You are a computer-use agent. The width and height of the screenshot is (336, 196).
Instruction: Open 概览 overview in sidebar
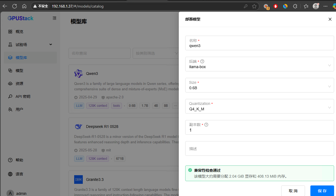30,32
